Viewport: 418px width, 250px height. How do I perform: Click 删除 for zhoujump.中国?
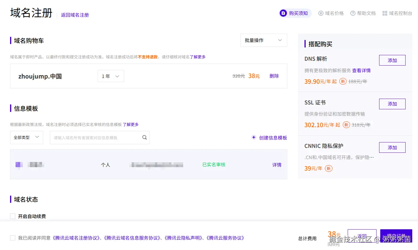[274, 76]
